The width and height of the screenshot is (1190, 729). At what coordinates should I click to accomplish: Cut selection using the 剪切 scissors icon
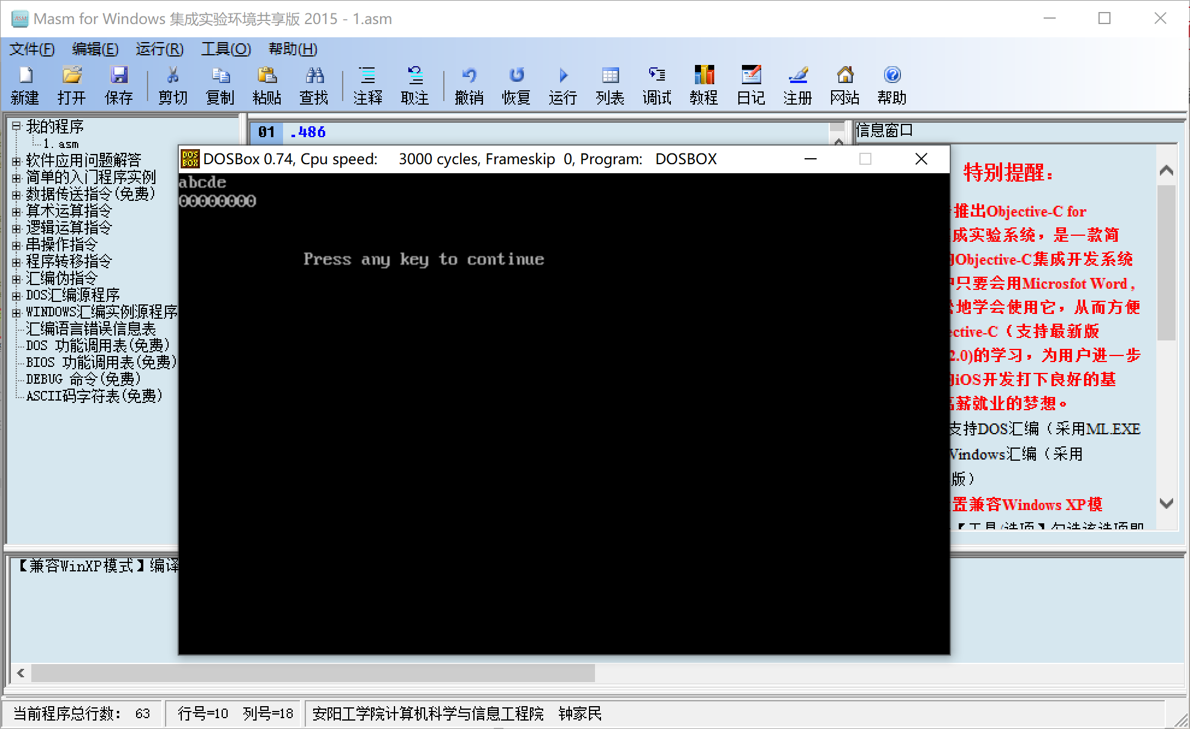coord(172,84)
